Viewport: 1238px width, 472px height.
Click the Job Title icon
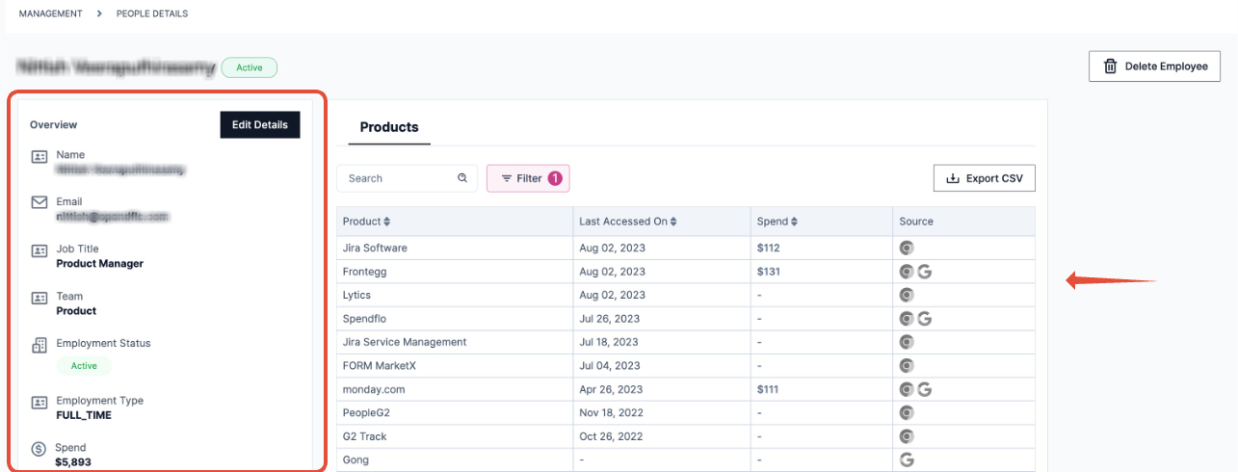(40, 250)
